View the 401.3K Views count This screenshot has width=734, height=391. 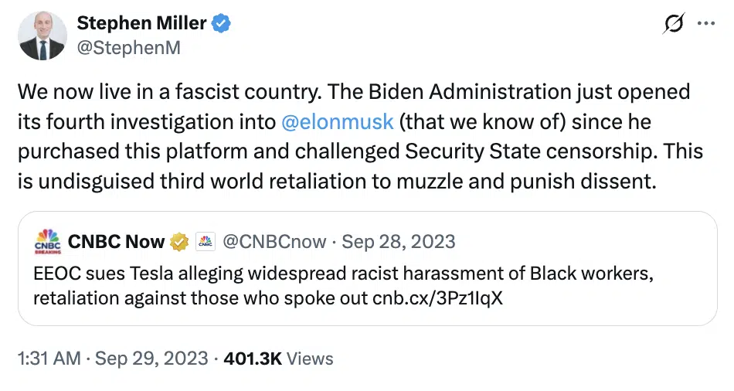pos(278,359)
